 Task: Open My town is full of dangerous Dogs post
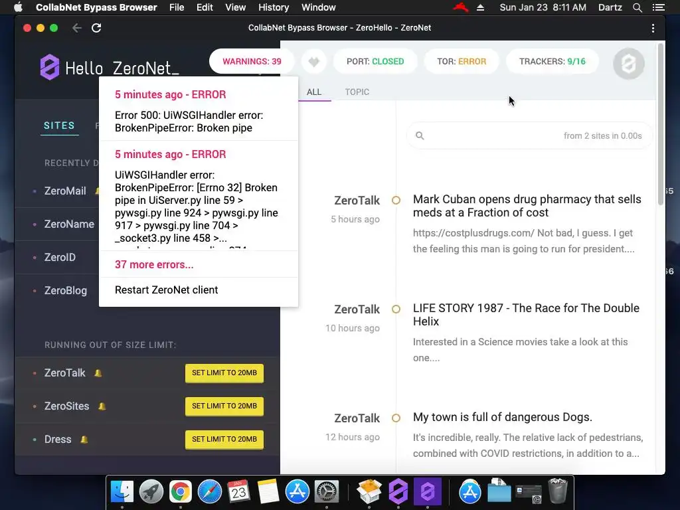(x=502, y=417)
